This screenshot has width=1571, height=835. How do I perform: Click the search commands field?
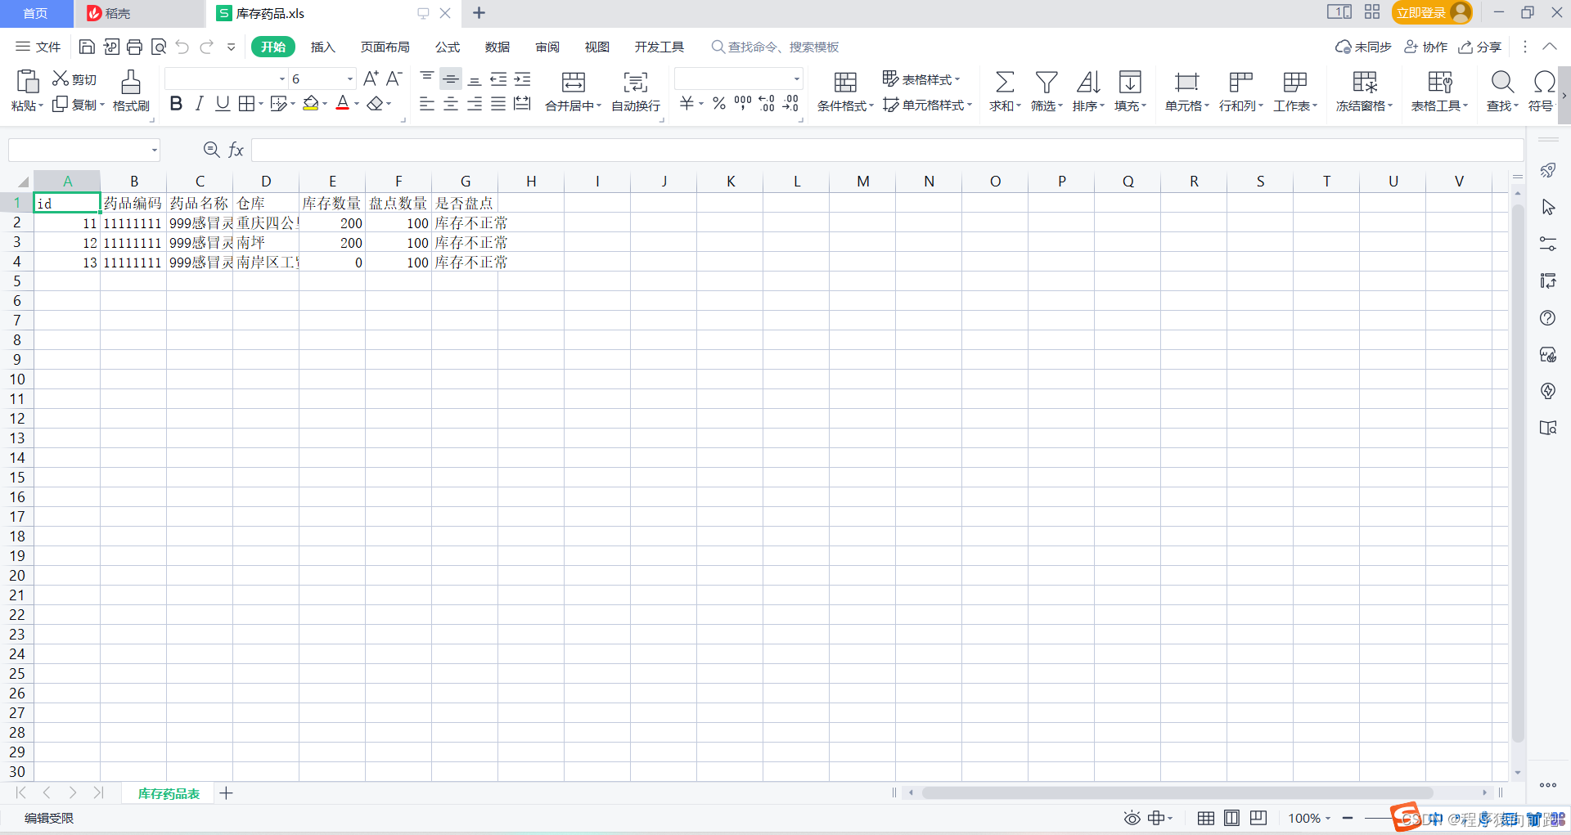coord(775,47)
